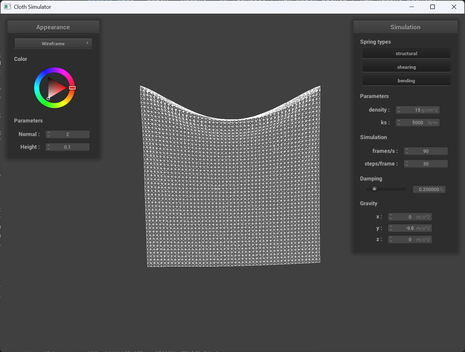465x352 pixels.
Task: Toggle the bending spring type
Action: (x=406, y=81)
